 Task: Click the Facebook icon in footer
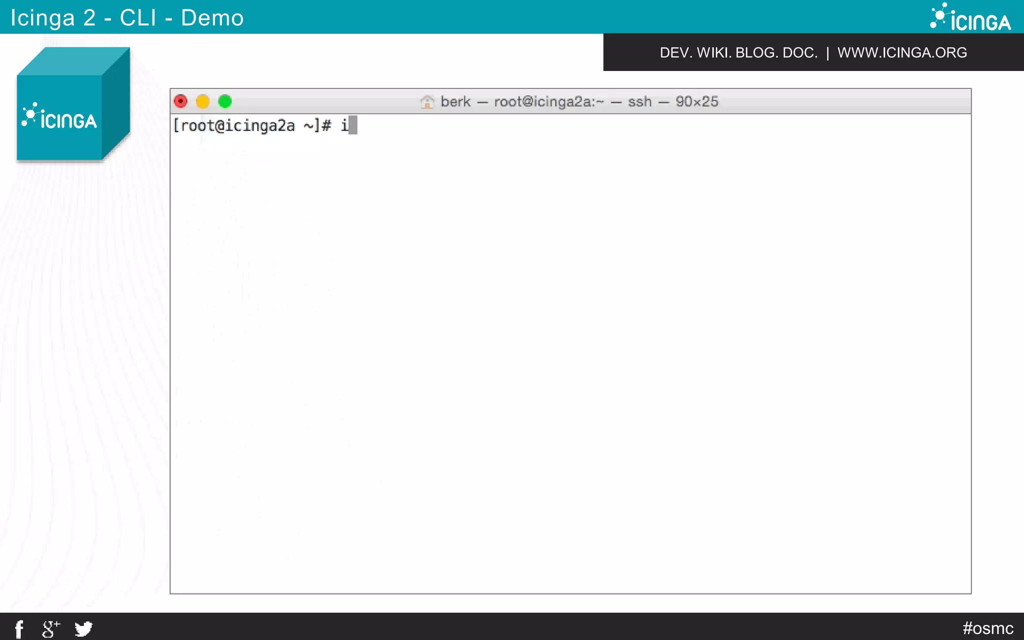[x=19, y=628]
